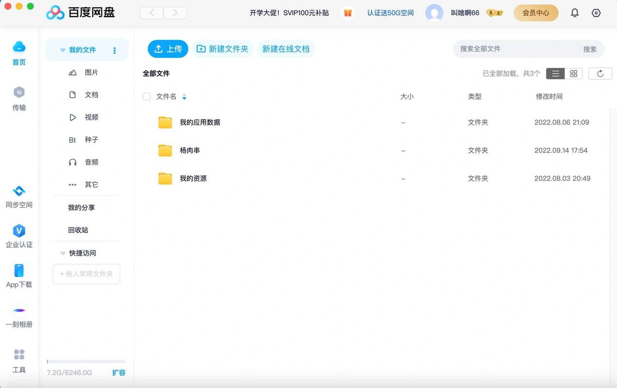Viewport: 617px width, 388px height.
Task: Click the notification bell icon
Action: coord(575,13)
